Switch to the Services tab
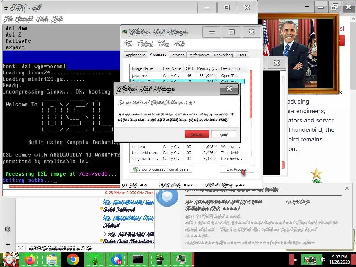This screenshot has height=267, width=356. 177,55
